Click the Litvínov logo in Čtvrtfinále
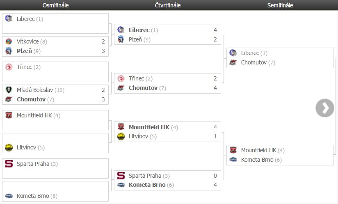The image size is (338, 204). tap(121, 137)
